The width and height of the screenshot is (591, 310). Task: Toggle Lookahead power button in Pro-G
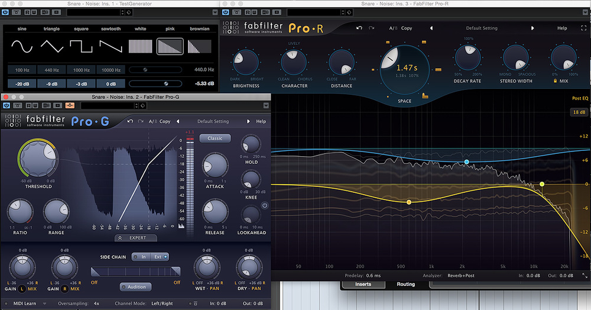(265, 205)
